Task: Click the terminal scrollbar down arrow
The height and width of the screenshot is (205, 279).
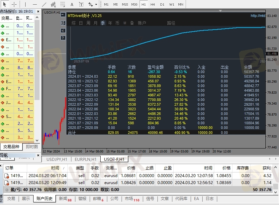Action: click(276, 192)
